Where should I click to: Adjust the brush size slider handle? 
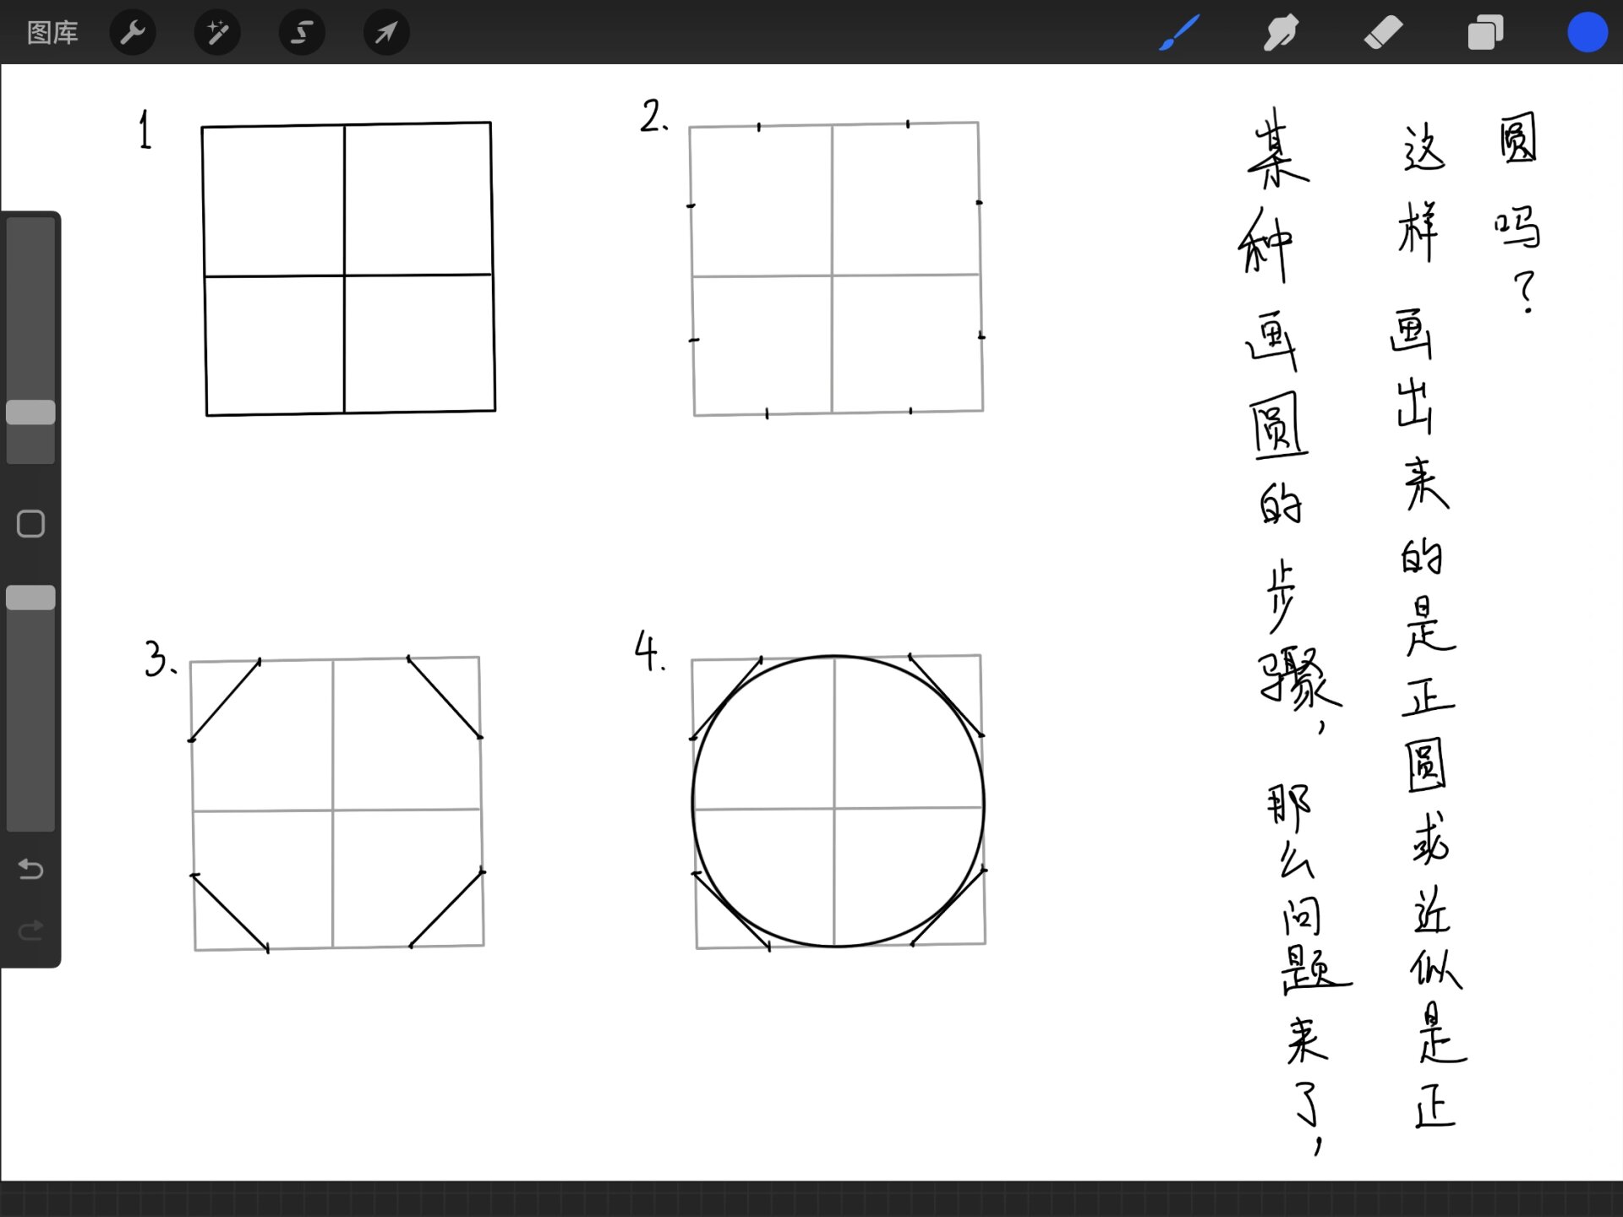pos(30,412)
